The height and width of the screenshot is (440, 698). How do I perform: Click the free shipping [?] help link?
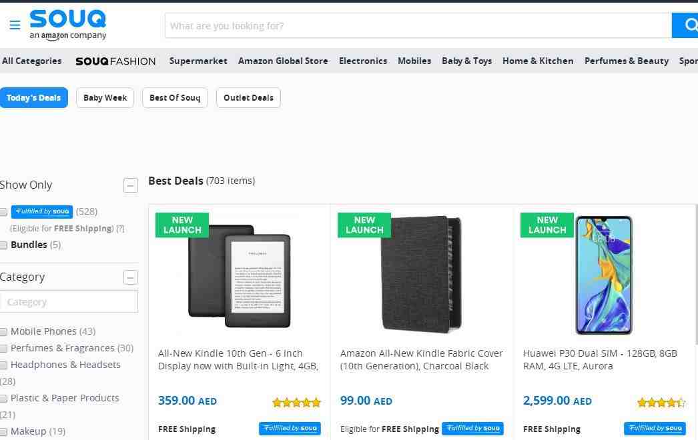120,229
